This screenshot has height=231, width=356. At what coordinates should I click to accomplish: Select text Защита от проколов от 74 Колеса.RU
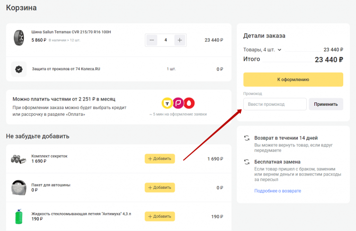[x=66, y=69]
